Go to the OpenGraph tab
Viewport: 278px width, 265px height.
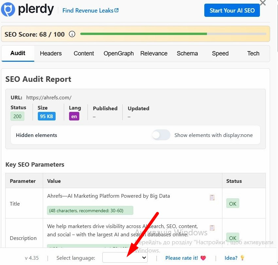118,53
